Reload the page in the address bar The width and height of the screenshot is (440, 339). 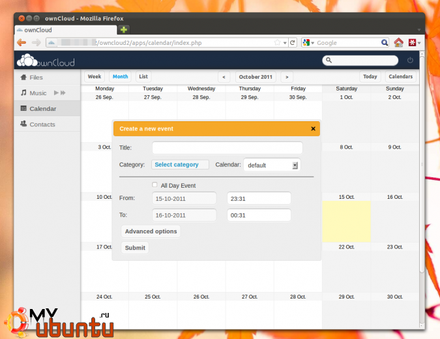293,42
